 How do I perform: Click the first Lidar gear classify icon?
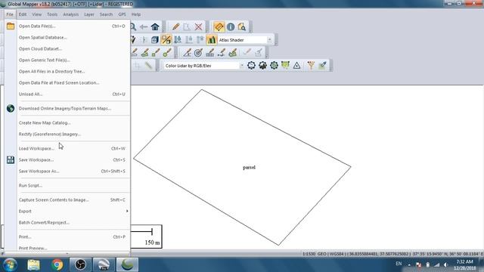tap(251, 66)
